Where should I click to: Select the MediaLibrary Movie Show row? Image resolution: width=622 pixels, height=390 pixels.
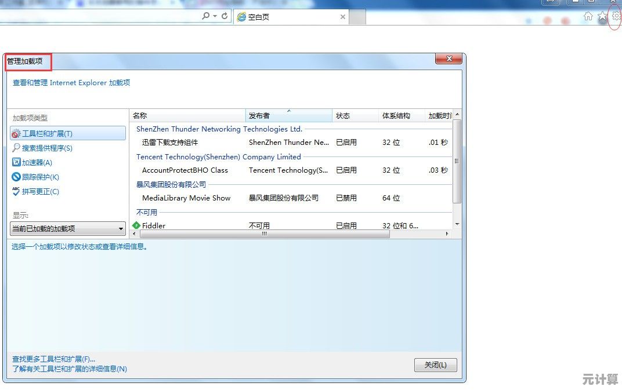coord(291,198)
